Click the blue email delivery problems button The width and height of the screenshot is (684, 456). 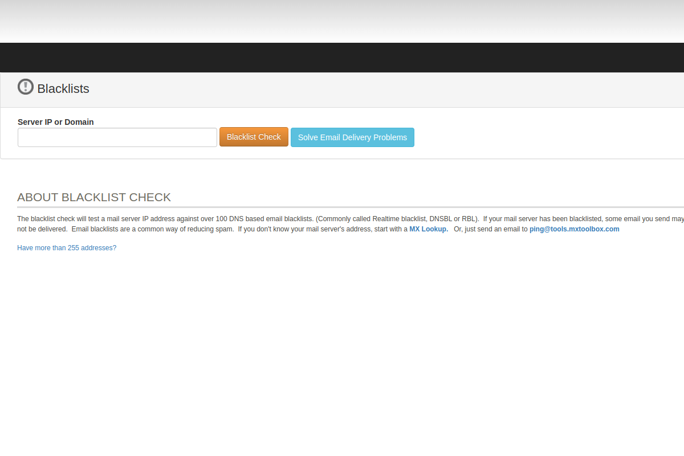[352, 137]
